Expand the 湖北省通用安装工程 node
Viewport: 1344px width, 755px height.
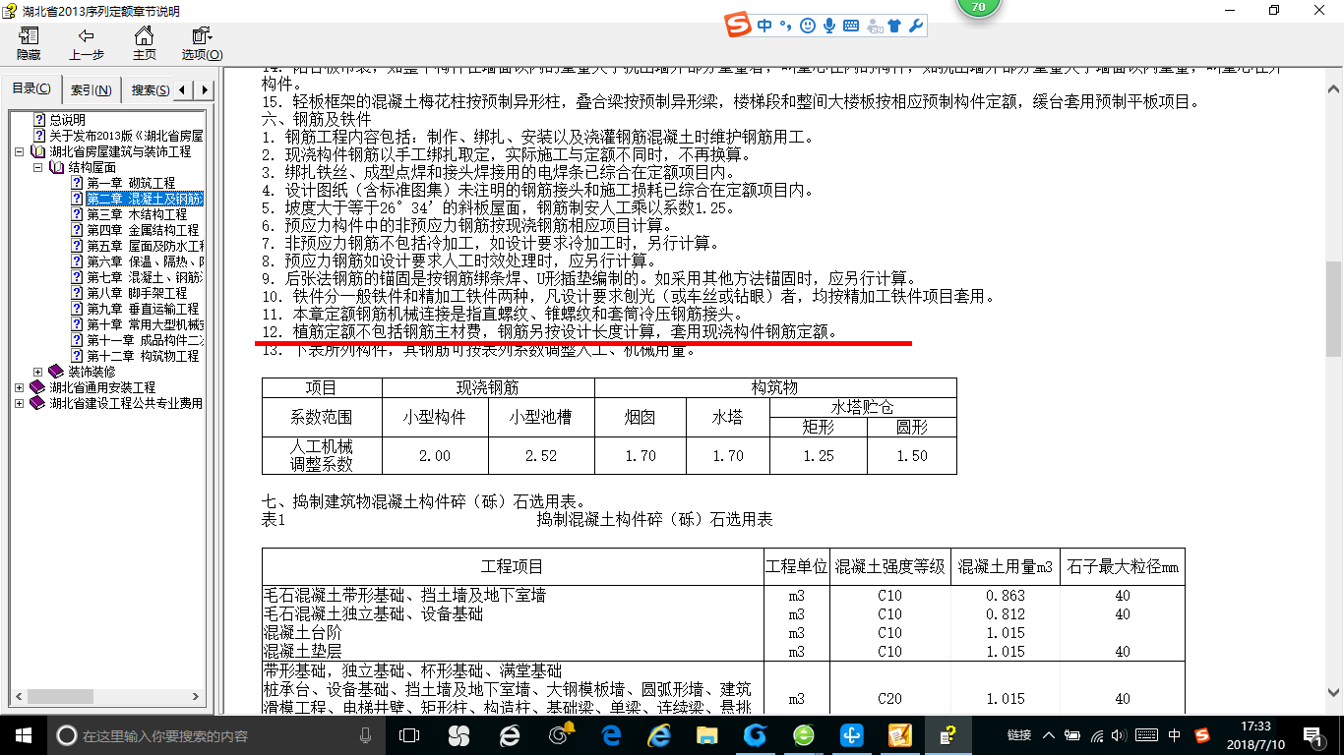[20, 387]
